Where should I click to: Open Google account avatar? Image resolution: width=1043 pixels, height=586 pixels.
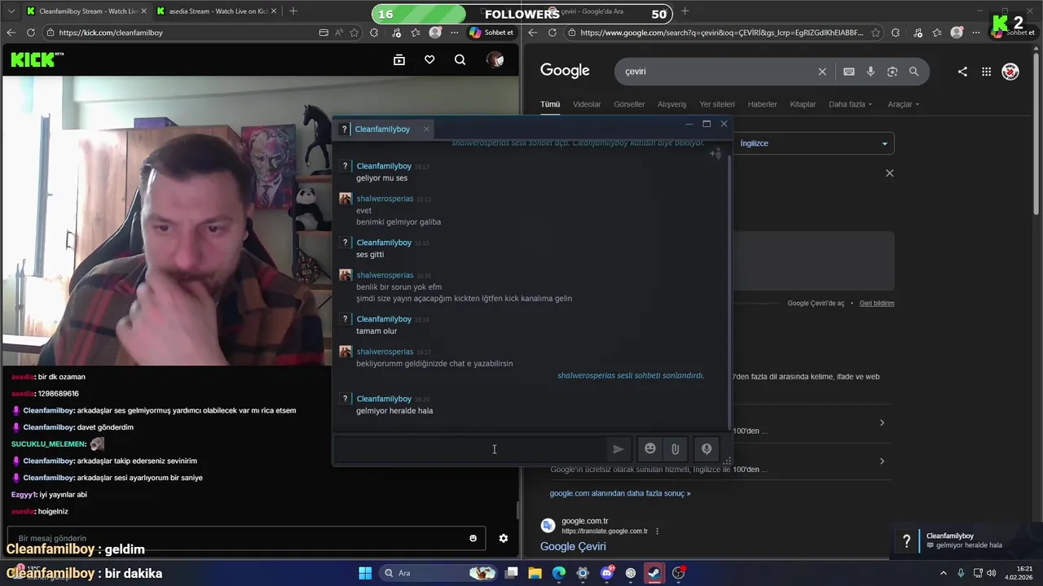tap(1010, 72)
